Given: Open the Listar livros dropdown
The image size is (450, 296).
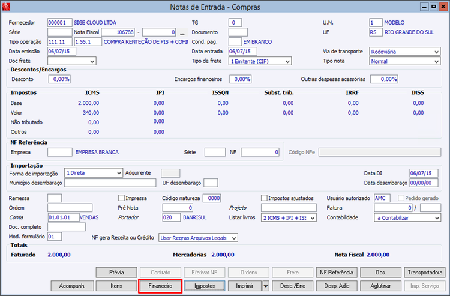Looking at the screenshot, I should [x=311, y=217].
